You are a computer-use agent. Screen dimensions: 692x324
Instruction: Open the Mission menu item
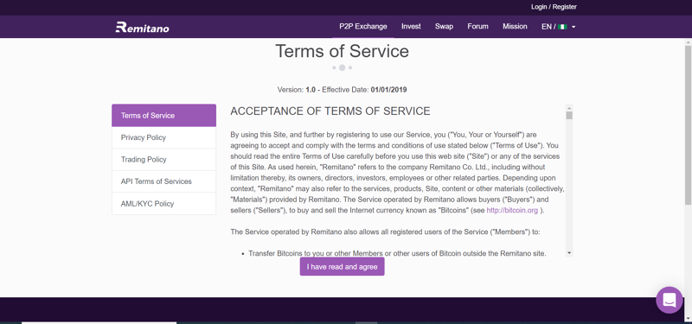coord(515,27)
